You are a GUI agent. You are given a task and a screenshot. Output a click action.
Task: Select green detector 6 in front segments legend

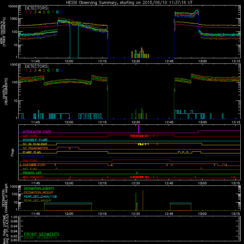pyautogui.click(x=48, y=12)
